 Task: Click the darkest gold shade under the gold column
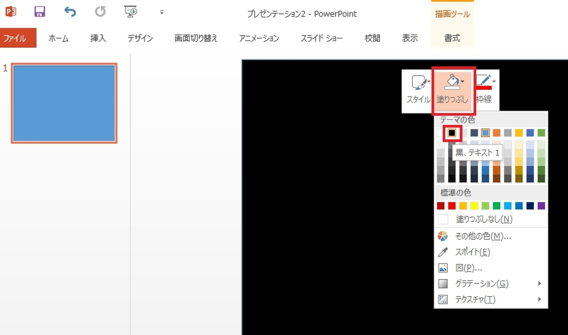click(x=519, y=178)
